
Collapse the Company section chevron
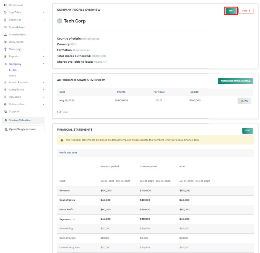[x=43, y=64]
